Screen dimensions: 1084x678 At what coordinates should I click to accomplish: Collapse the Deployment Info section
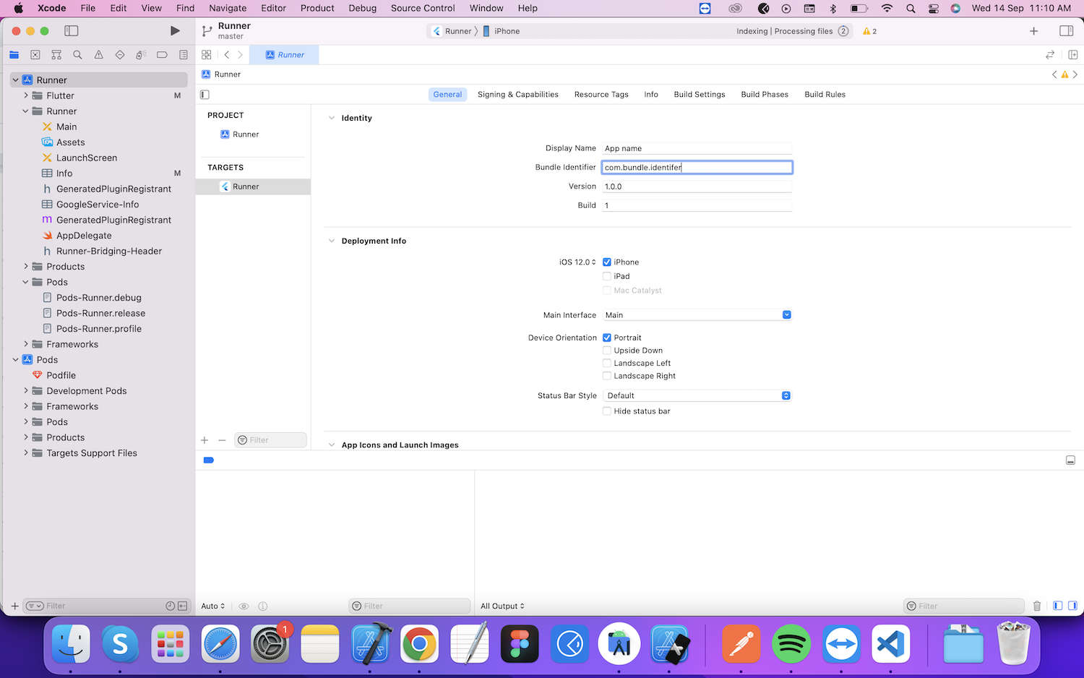click(332, 241)
